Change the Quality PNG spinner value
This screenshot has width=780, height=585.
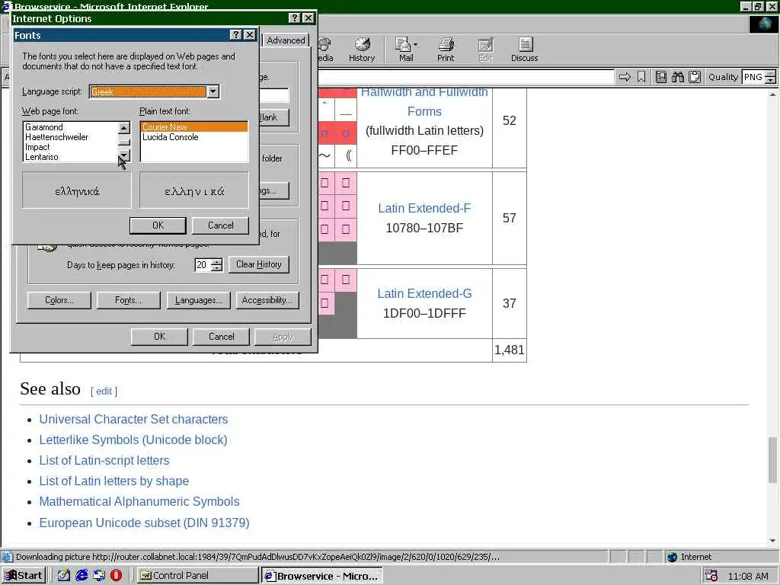(x=770, y=77)
